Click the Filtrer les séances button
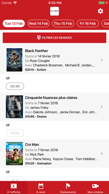109x194 pixels. (54, 38)
